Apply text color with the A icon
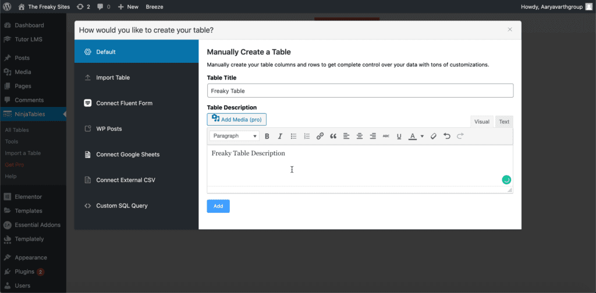596x293 pixels. 413,136
